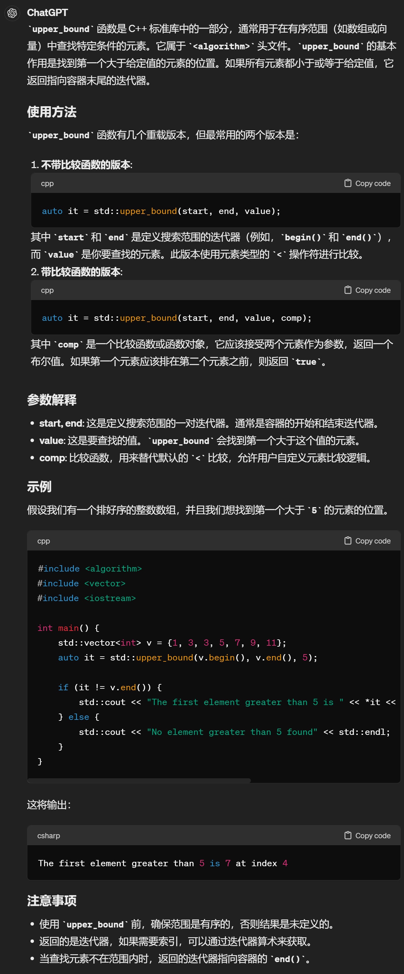The image size is (404, 974).
Task: Click the ChatGPT author name
Action: coord(47,13)
